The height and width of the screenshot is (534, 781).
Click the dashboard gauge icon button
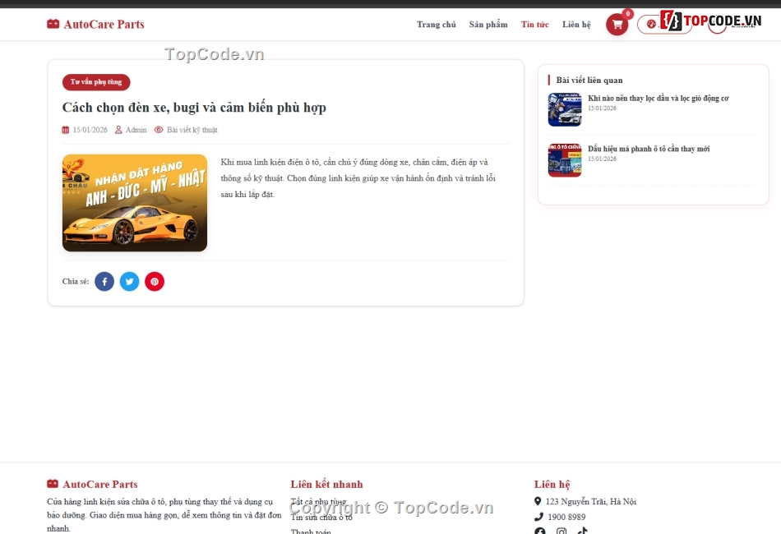[x=651, y=24]
